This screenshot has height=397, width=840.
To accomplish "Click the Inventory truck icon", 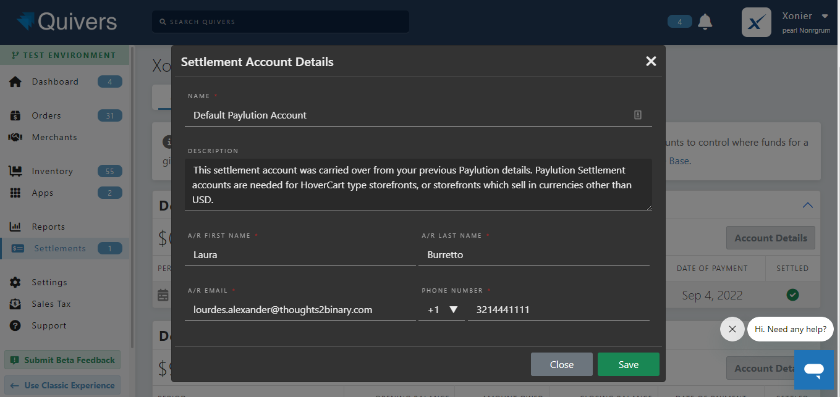I will tap(15, 171).
